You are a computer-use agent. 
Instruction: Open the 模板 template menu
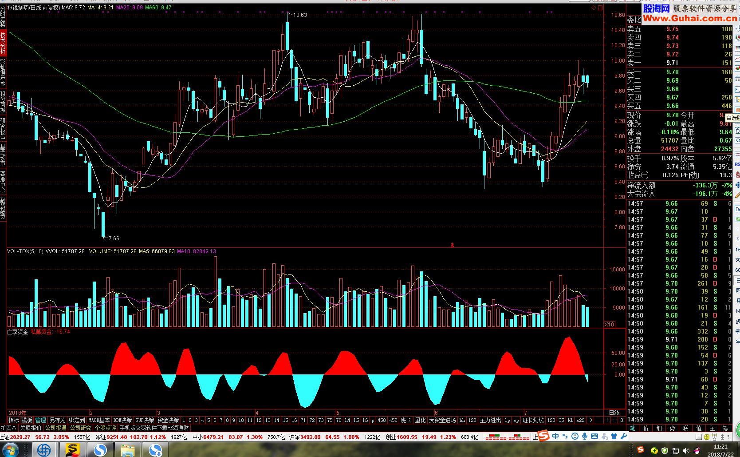(x=27, y=420)
